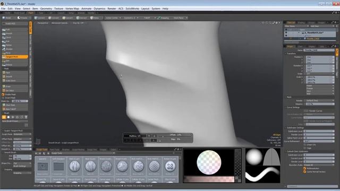Image resolution: width=340 pixels, height=191 pixels.
Task: Open the Soft Standard preset folder
Action: point(58,166)
